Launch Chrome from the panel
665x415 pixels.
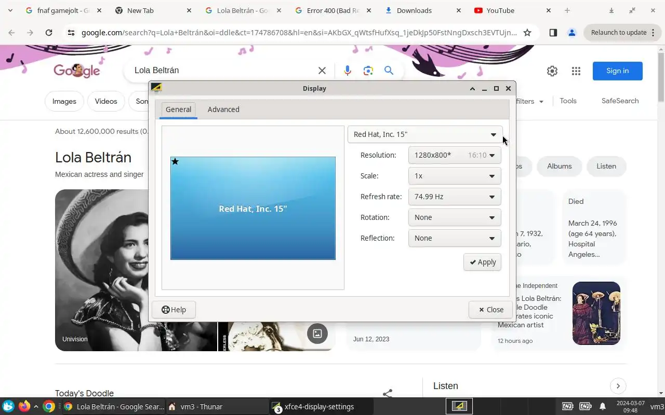(x=49, y=406)
